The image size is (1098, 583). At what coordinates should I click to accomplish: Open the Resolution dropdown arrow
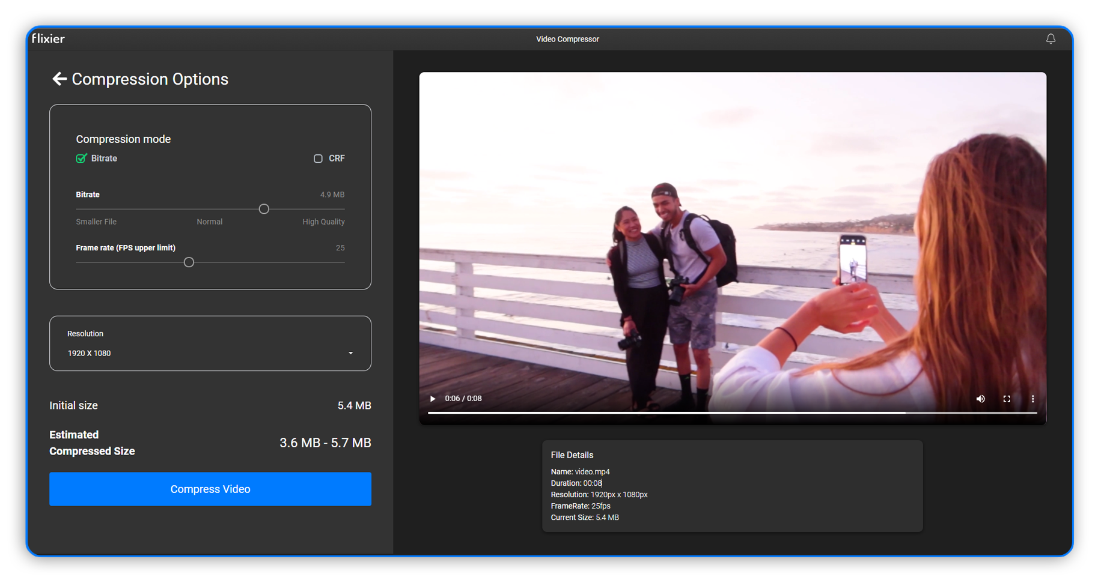click(x=350, y=353)
